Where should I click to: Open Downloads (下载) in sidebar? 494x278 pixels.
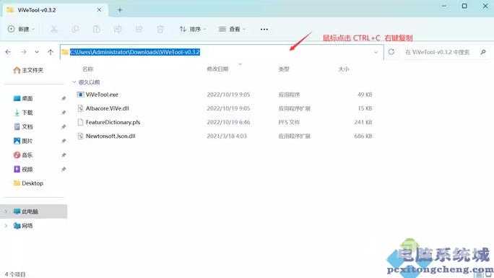coord(23,113)
